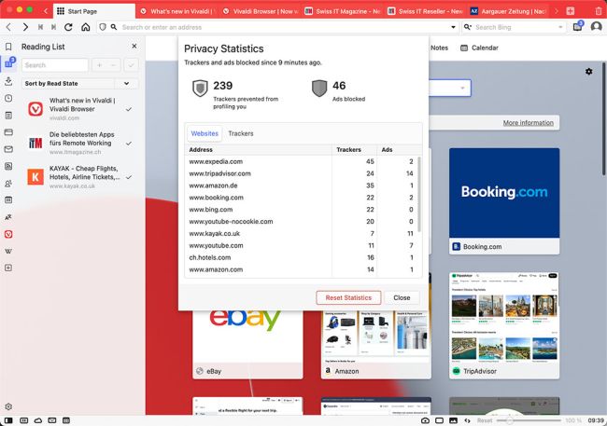Close the Privacy Statistics dialog
This screenshot has height=426, width=607.
(402, 297)
